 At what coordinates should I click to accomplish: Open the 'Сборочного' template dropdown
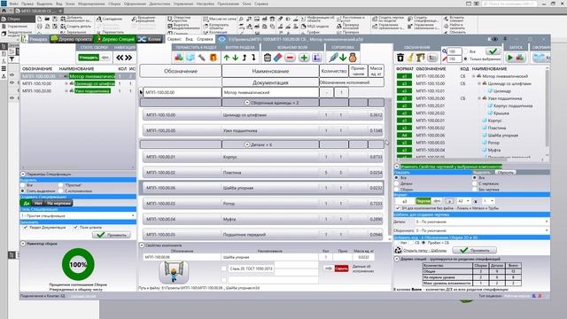point(482,230)
